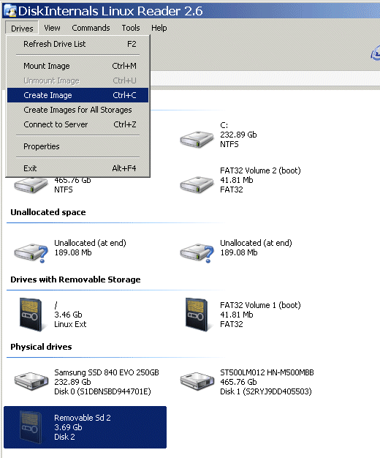
Task: Select FAT32 Volume 1 (boot) card icon
Action: 197,315
